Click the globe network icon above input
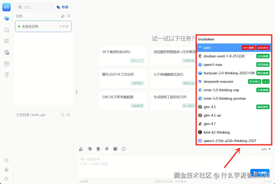Image resolution: width=275 pixels, height=184 pixels. (90, 149)
